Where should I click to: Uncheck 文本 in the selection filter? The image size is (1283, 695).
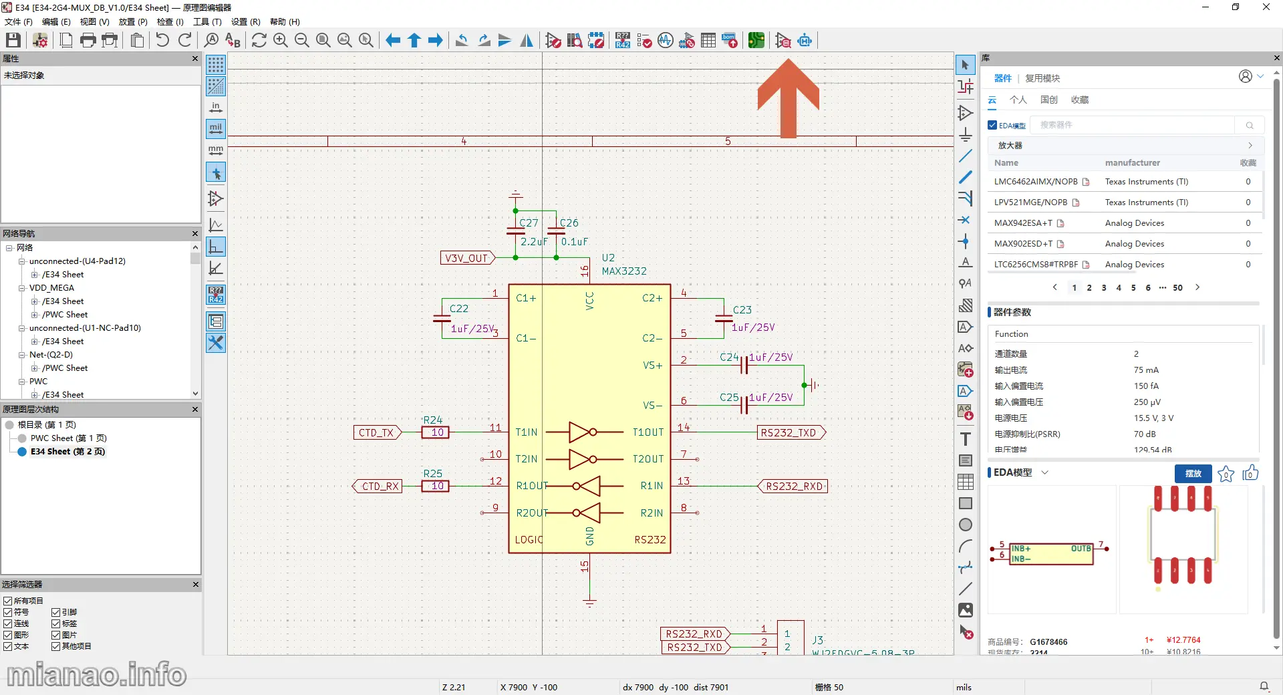click(7, 646)
